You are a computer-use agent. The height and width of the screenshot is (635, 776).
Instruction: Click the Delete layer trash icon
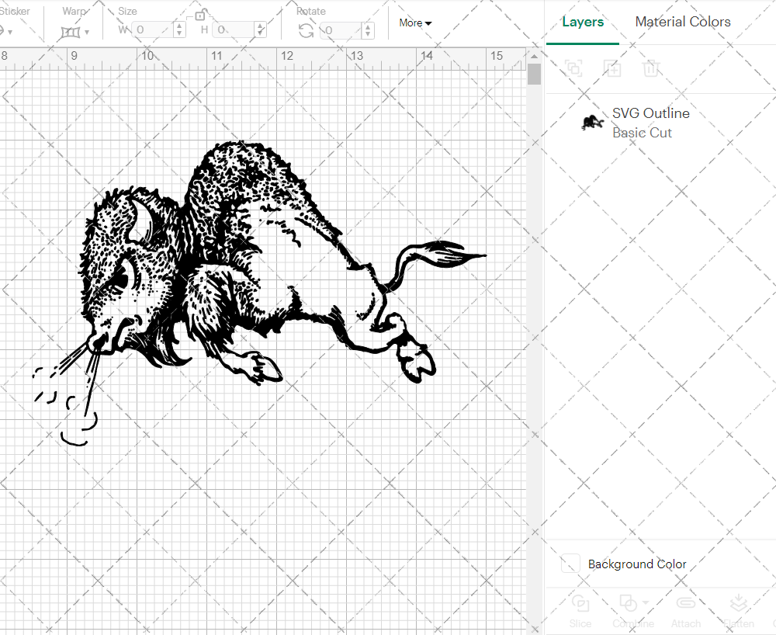coord(651,68)
